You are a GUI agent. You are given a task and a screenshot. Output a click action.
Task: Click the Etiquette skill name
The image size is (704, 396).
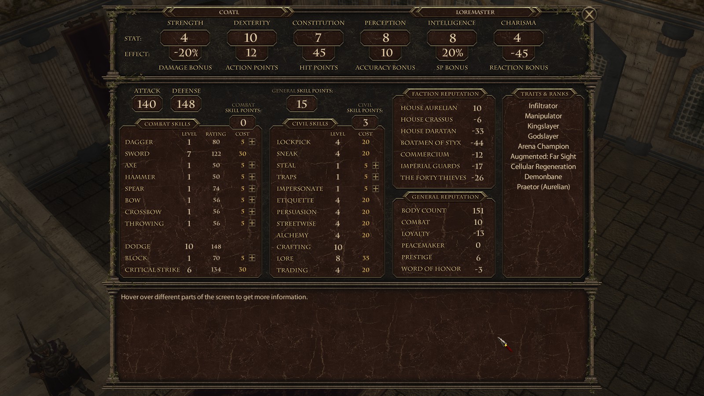pos(295,200)
